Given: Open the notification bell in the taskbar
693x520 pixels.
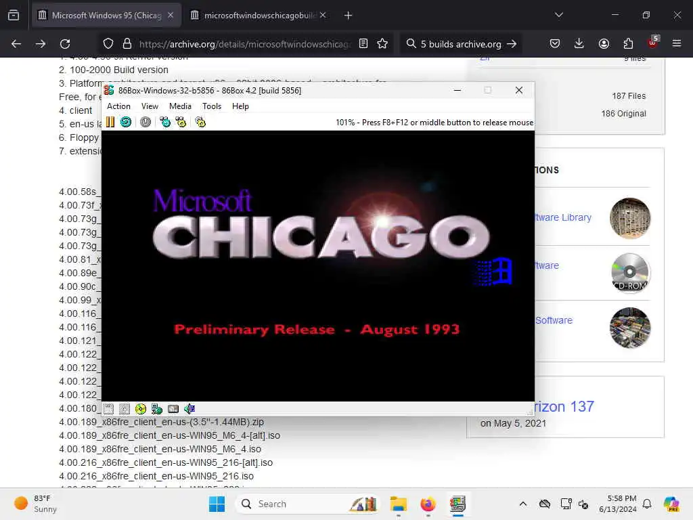Looking at the screenshot, I should click(x=647, y=504).
